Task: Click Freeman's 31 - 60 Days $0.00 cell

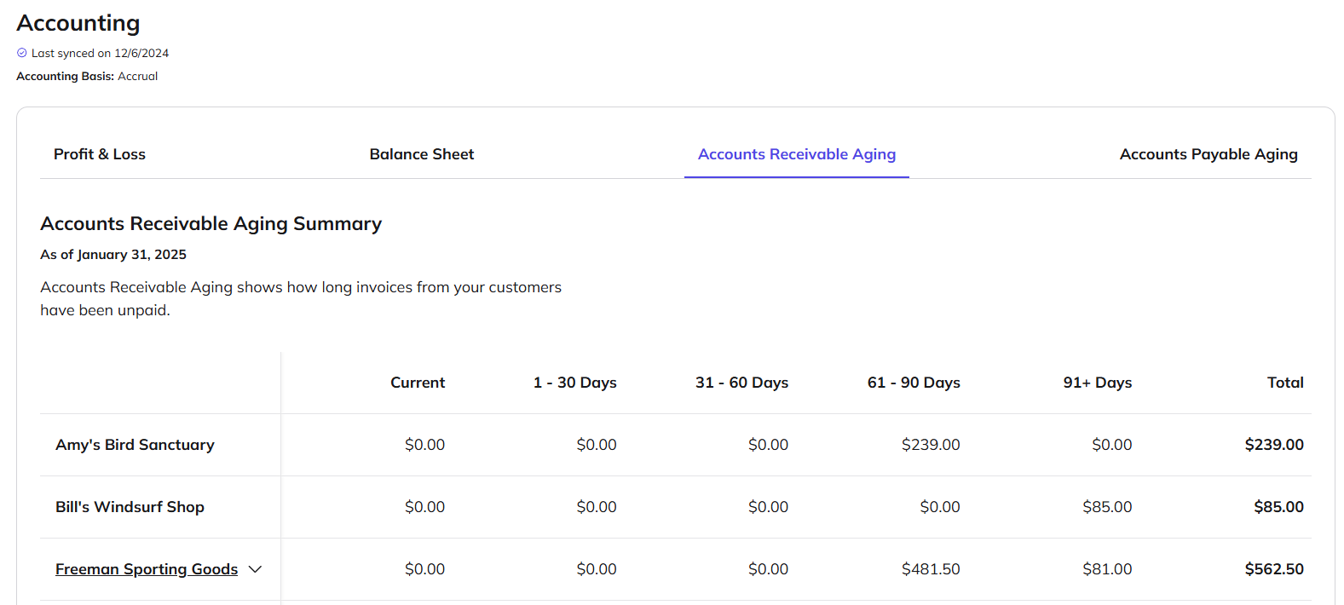Action: tap(768, 569)
